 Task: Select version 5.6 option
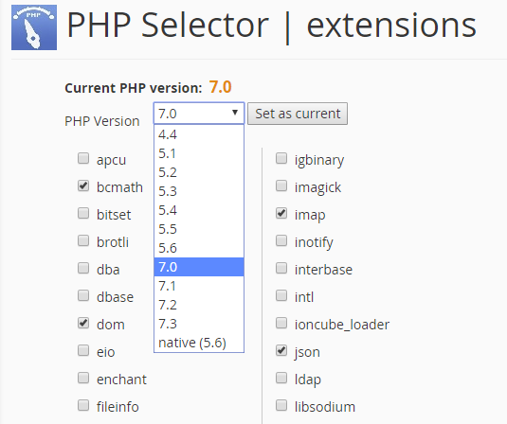tap(199, 248)
